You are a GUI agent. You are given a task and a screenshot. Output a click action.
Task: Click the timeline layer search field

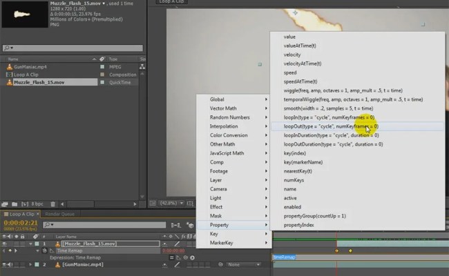(x=104, y=225)
